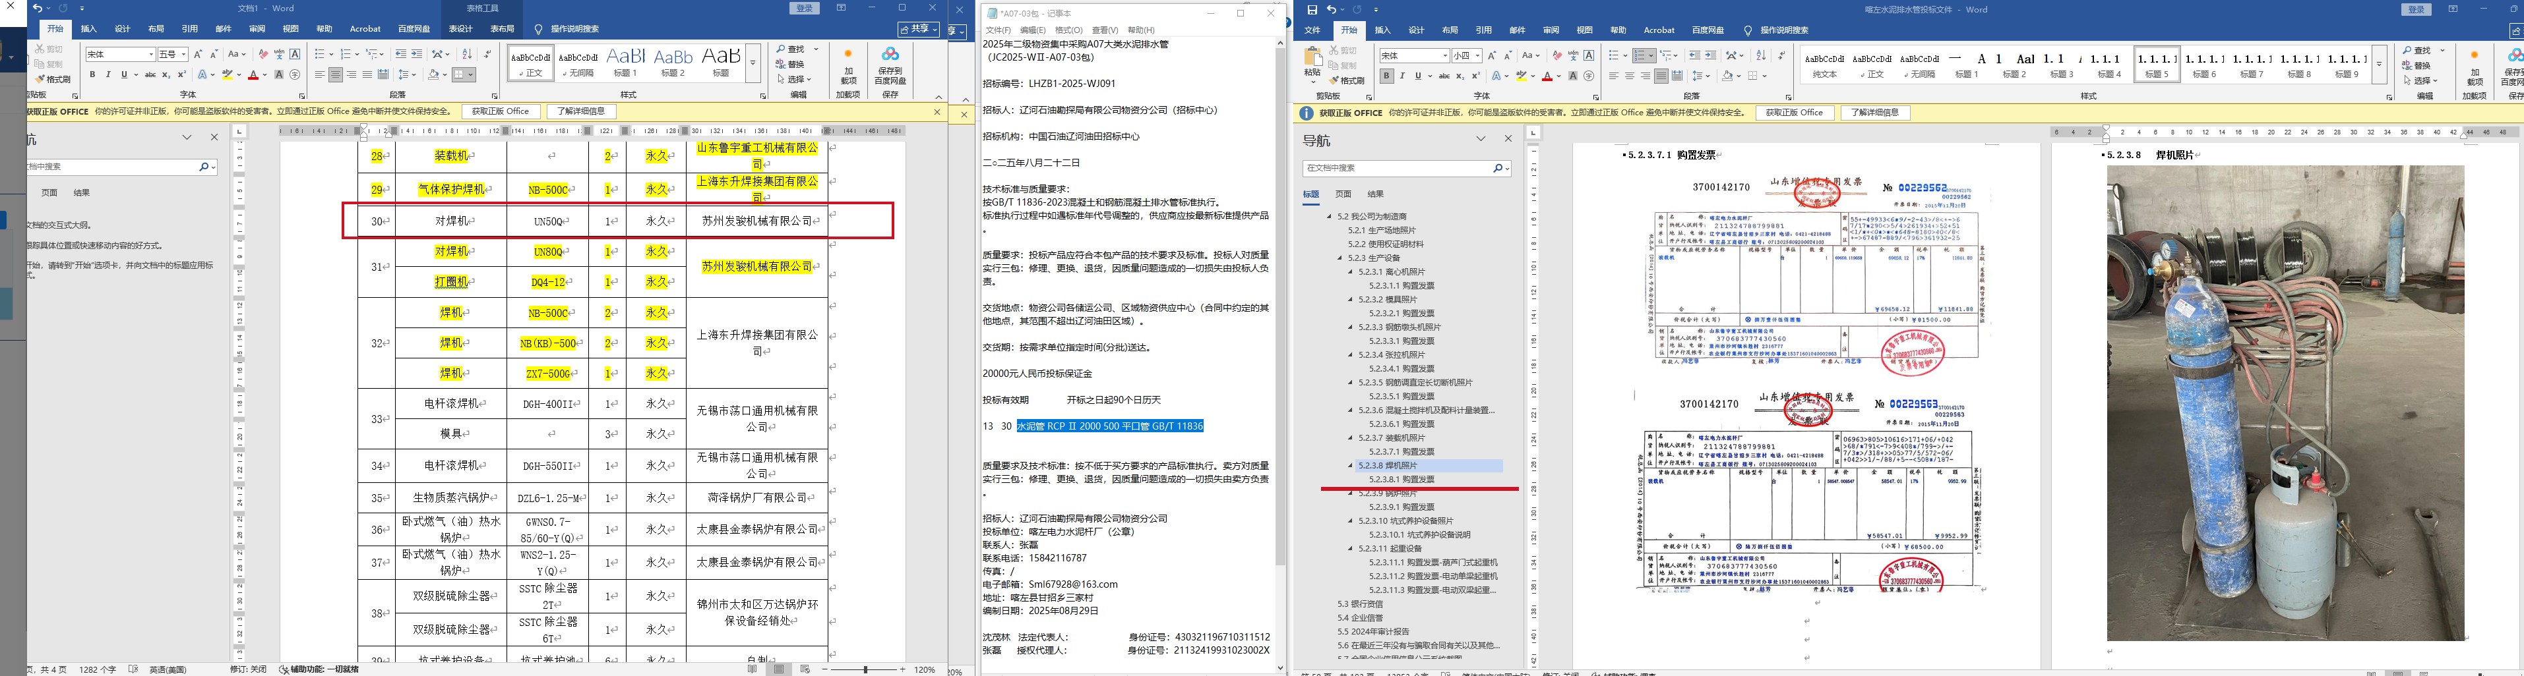The image size is (2524, 676).
Task: Toggle Bold in the 文档1 Word ribbon
Action: click(93, 74)
